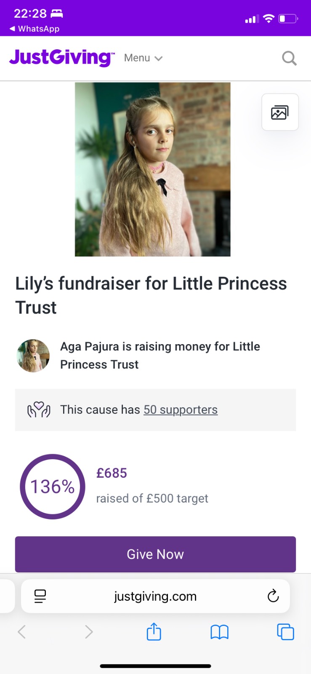
Task: Tap the justgiving.com address bar
Action: click(155, 596)
